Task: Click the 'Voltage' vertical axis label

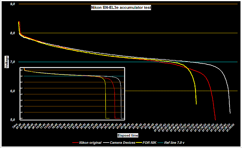Action: pyautogui.click(x=7, y=62)
